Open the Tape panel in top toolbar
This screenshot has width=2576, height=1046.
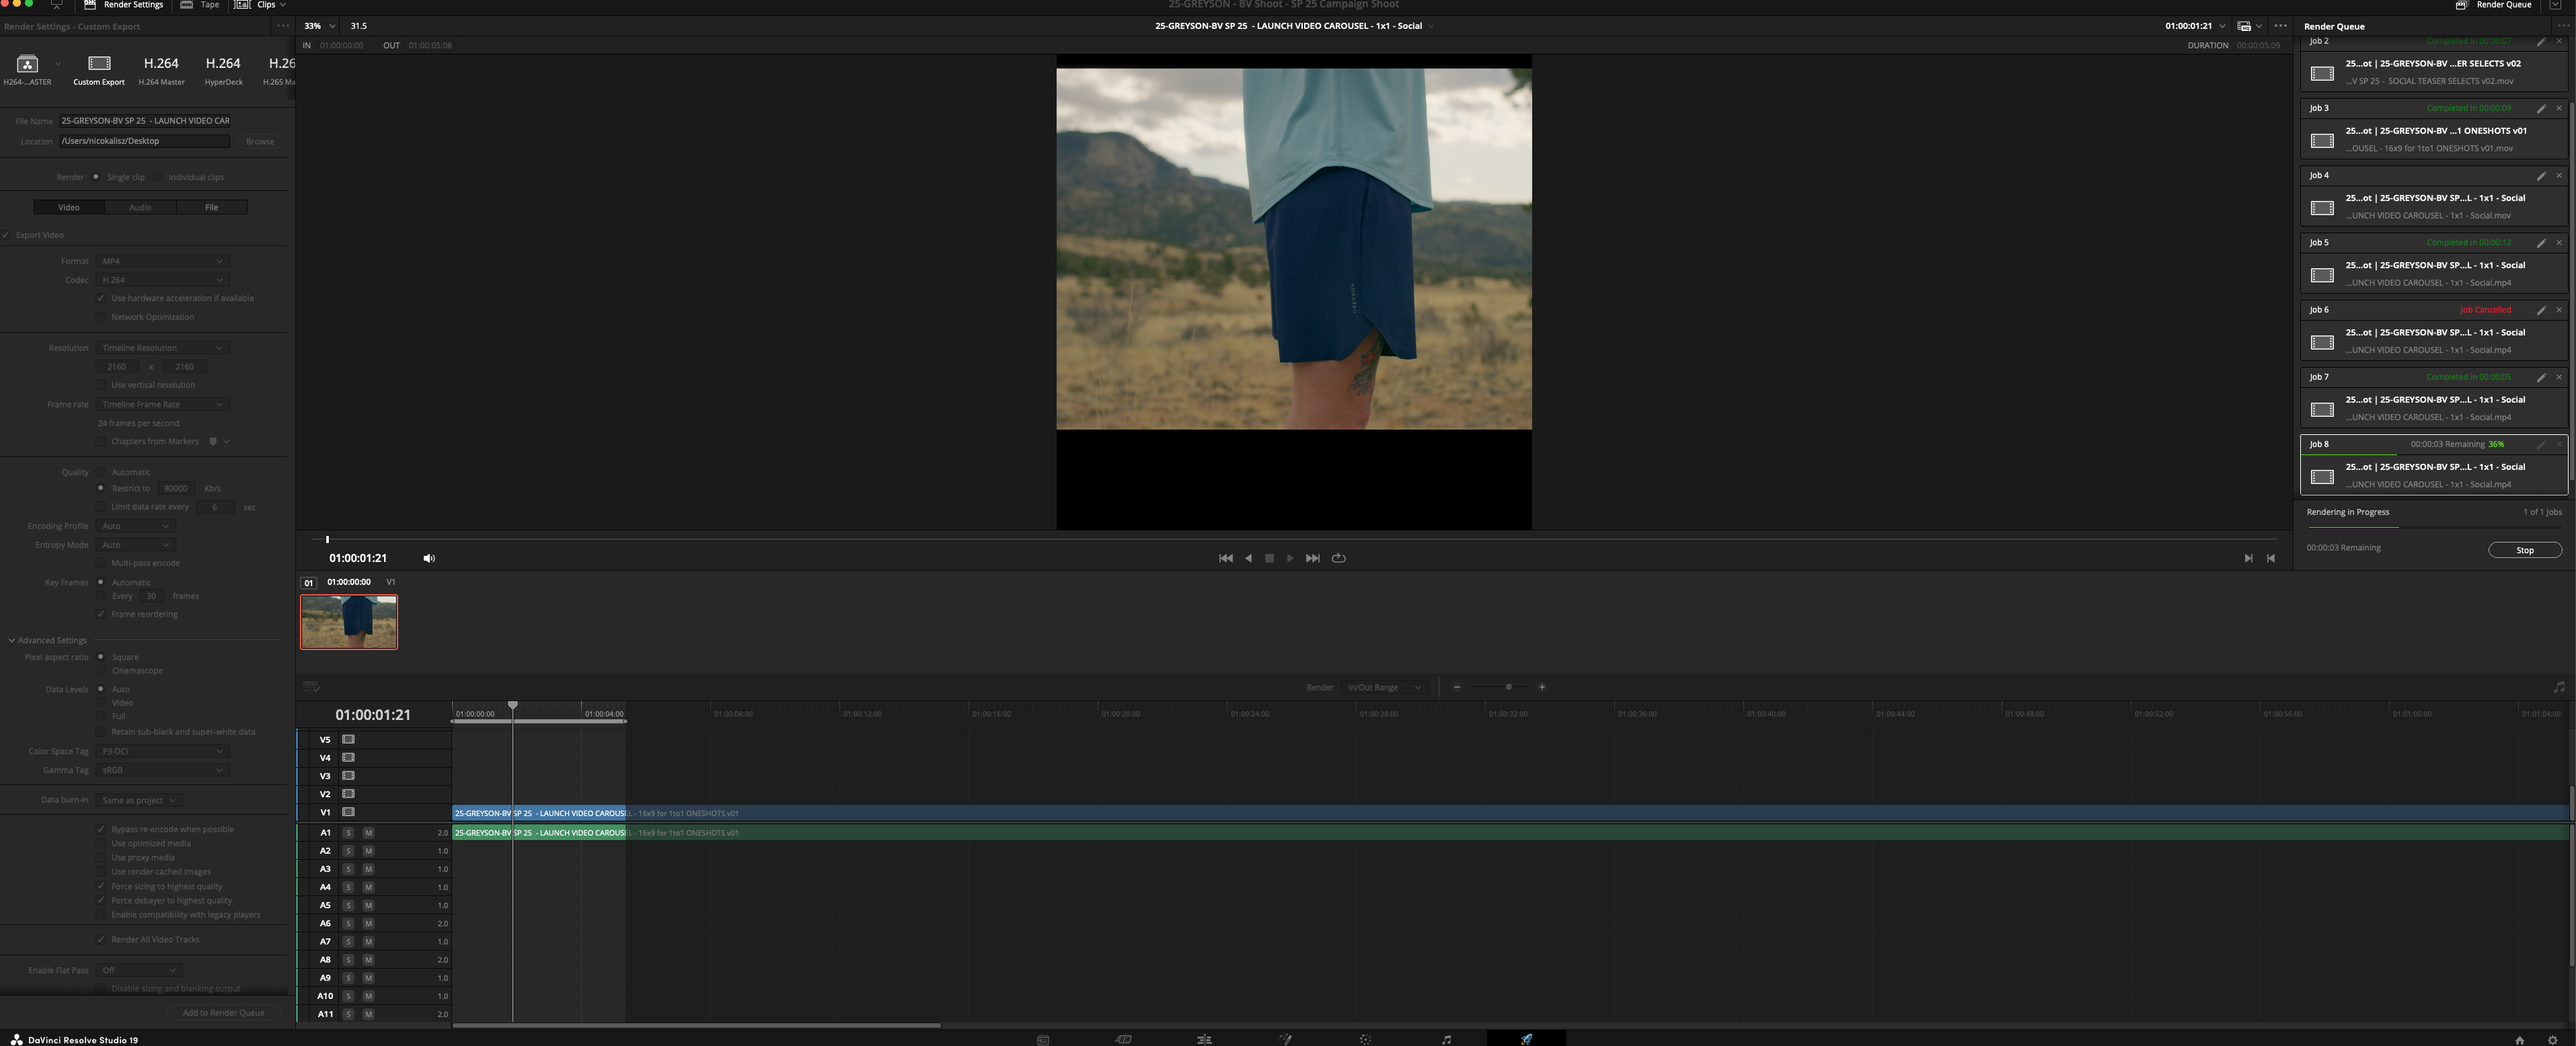point(200,5)
